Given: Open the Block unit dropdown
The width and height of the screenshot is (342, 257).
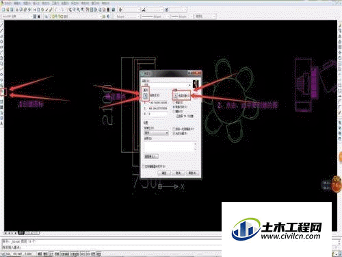Looking at the screenshot, I should tap(156, 133).
